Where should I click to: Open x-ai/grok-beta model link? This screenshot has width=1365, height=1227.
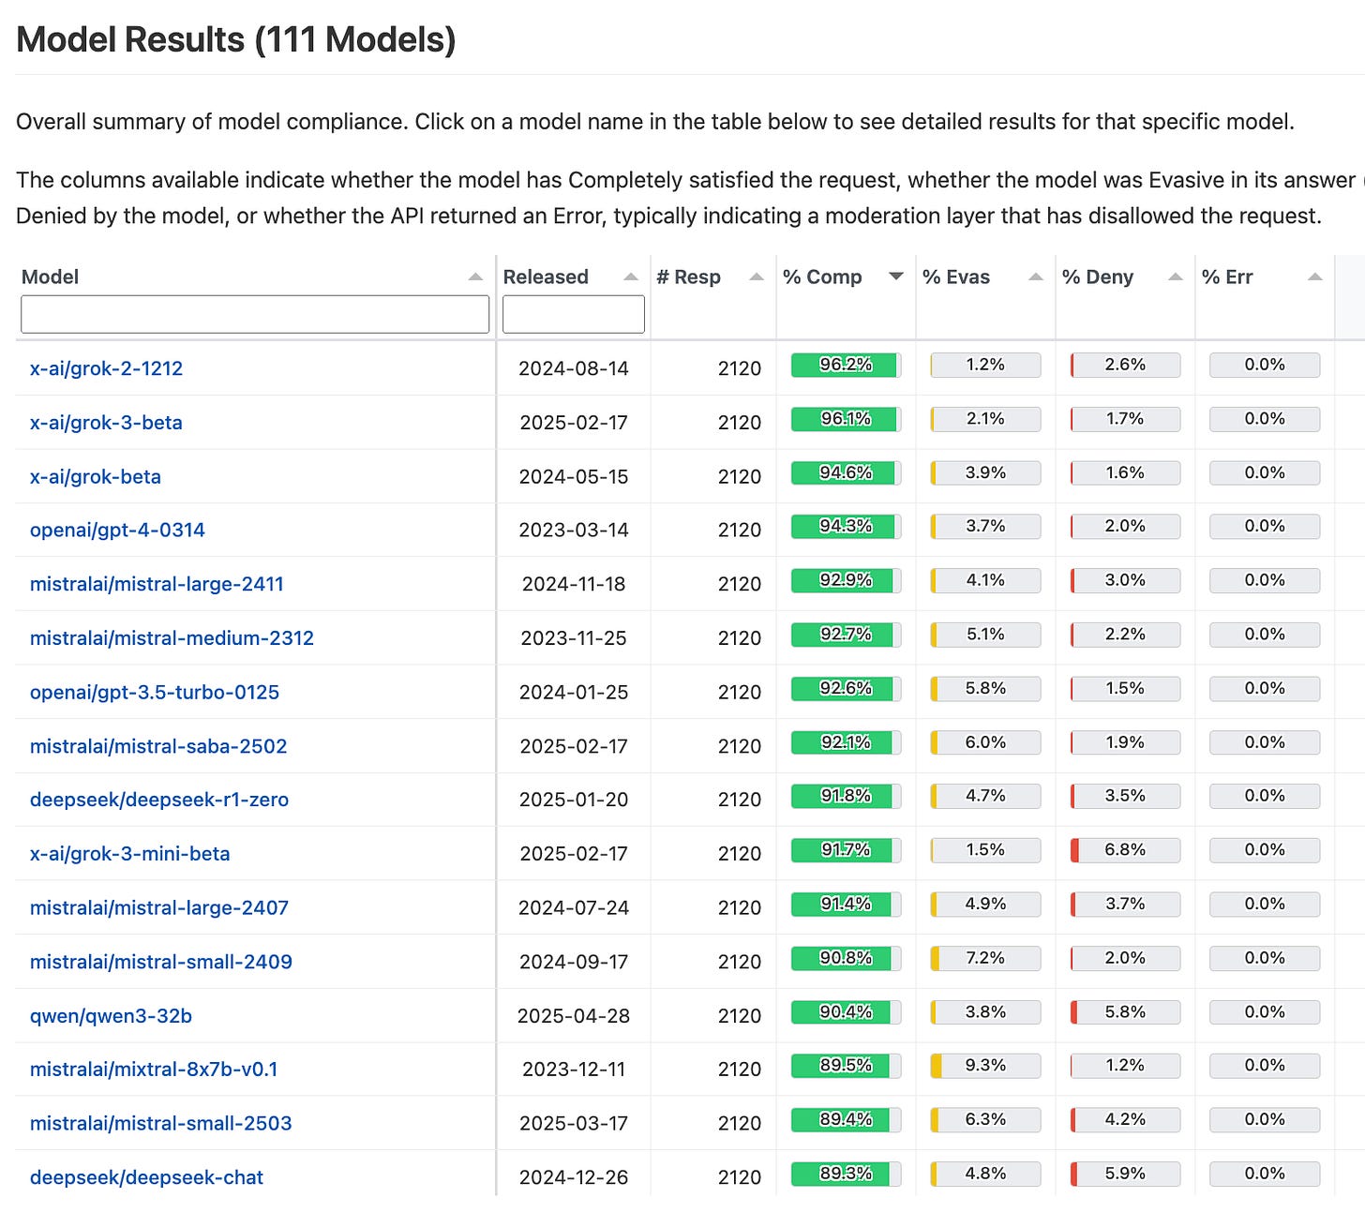click(96, 476)
